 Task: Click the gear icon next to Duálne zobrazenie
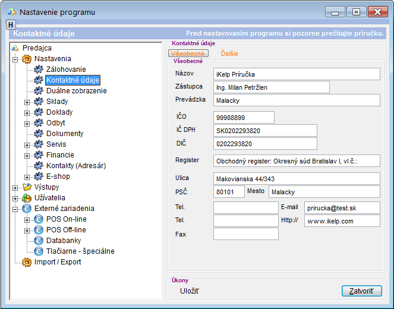click(39, 91)
